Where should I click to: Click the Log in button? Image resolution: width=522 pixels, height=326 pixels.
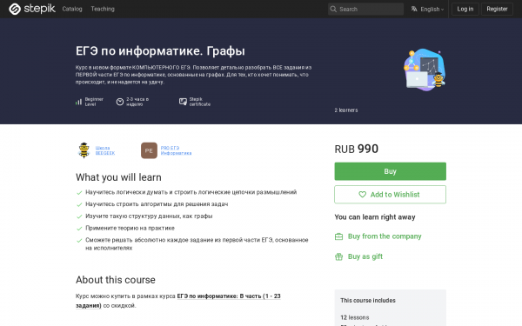465,9
